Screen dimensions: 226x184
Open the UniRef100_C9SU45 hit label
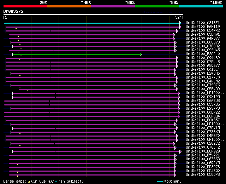pyautogui.click(x=203, y=50)
